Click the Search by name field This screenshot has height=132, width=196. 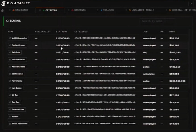158,21
